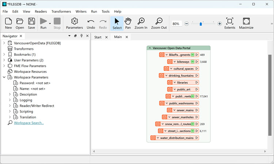274x164 pixels.
Task: Expand the Description parameter group
Action: point(10,94)
